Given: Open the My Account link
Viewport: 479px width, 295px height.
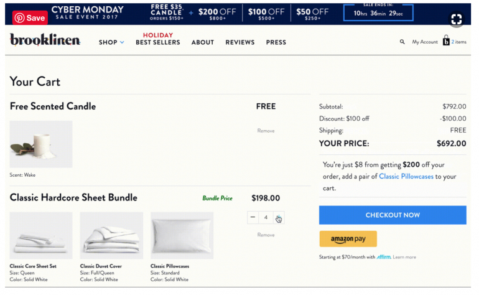Looking at the screenshot, I should (425, 42).
